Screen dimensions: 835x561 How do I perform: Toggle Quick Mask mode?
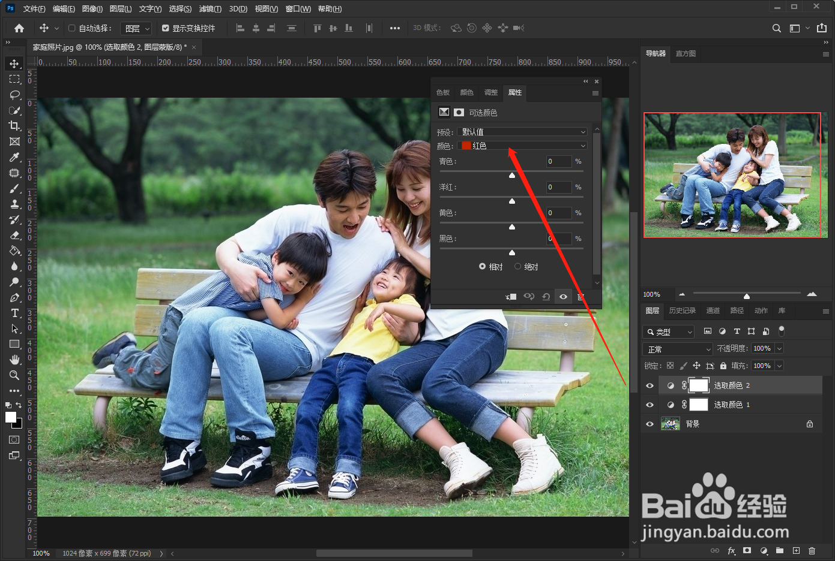14,439
